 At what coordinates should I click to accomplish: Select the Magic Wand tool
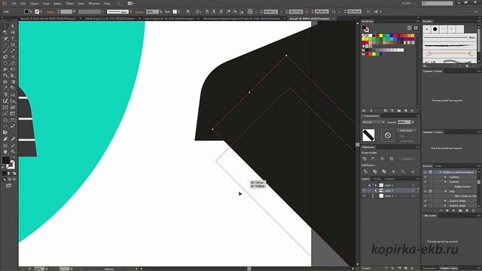[5, 32]
